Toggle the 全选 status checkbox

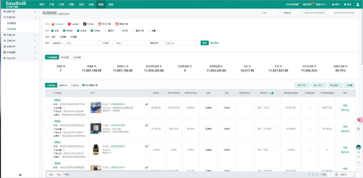point(52,30)
